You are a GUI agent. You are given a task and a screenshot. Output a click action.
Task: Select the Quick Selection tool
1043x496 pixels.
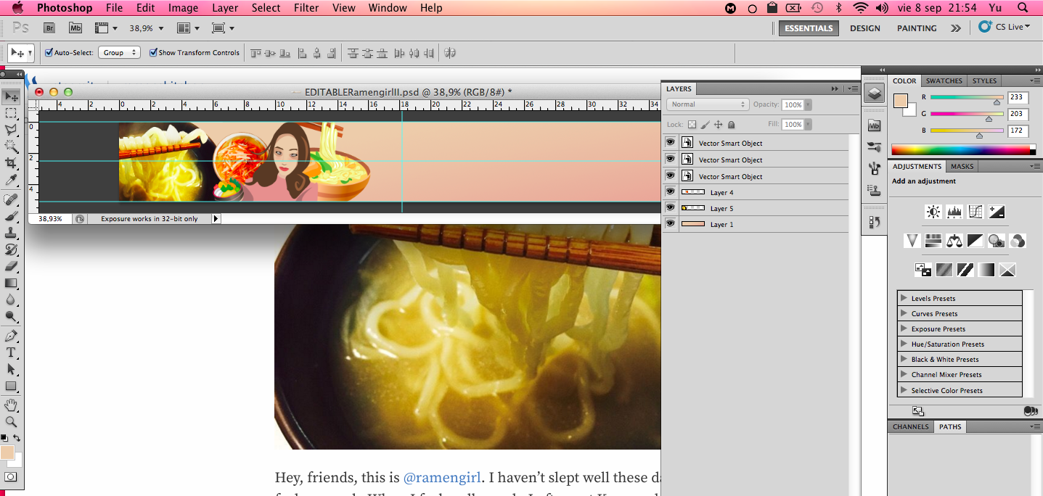(x=11, y=146)
